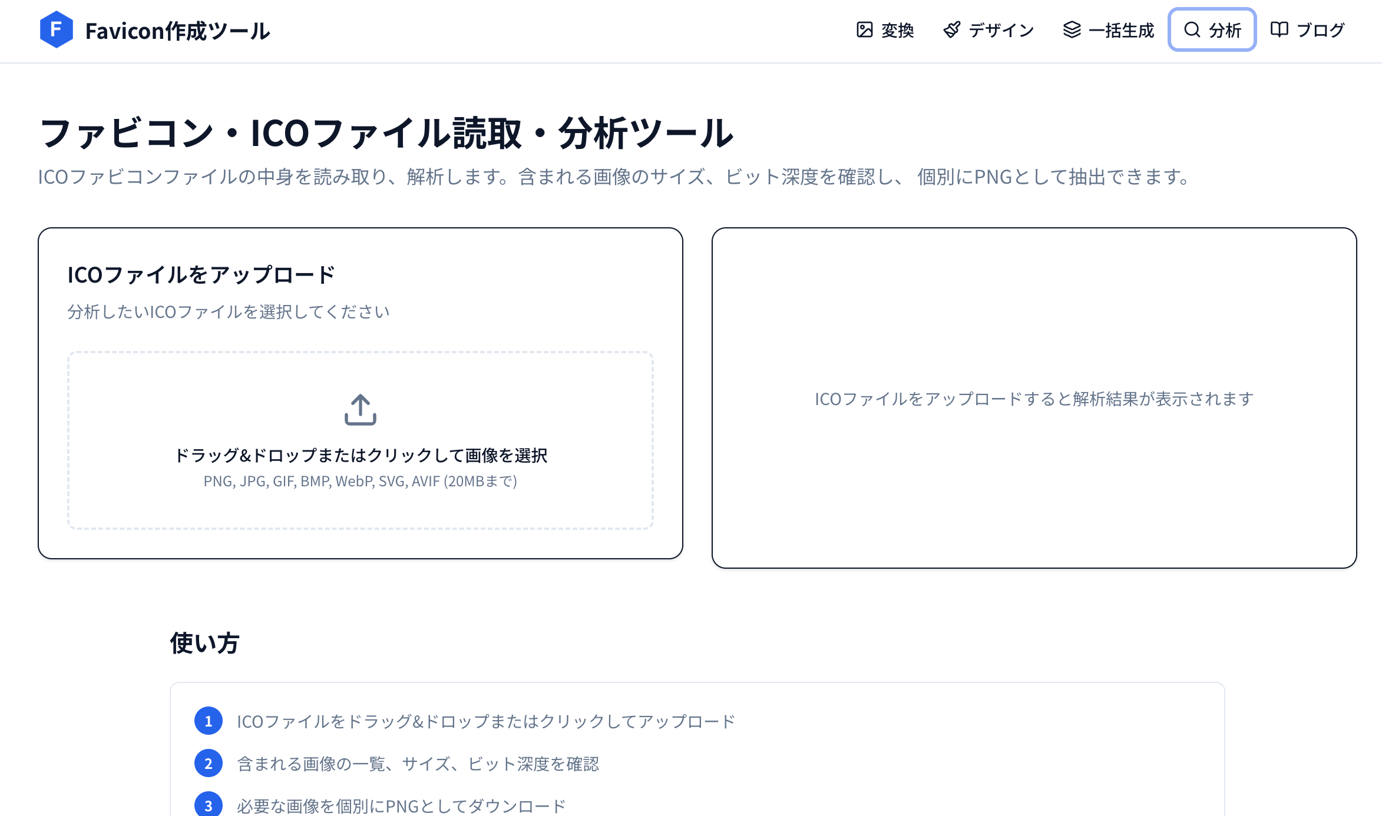The height and width of the screenshot is (816, 1382).
Task: Select the 変換 image conversion icon
Action: [x=864, y=28]
